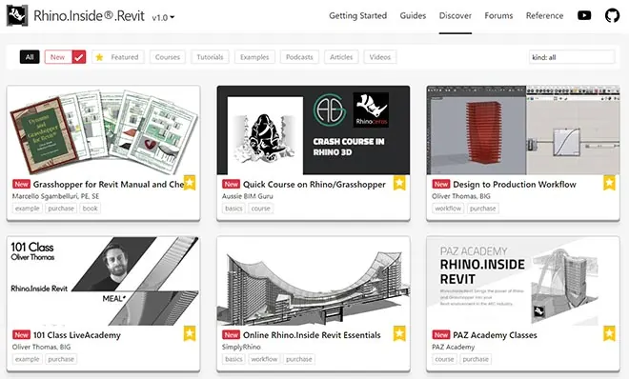Click the New badge on the Online Rhino.Inside Revit Essentials card
This screenshot has height=379, width=629.
pyautogui.click(x=231, y=334)
